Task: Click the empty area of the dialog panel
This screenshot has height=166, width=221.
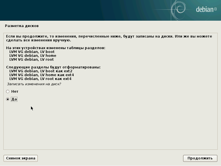Action: pyautogui.click(x=110, y=127)
